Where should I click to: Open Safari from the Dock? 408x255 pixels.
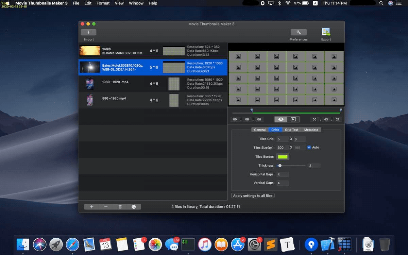pos(72,244)
